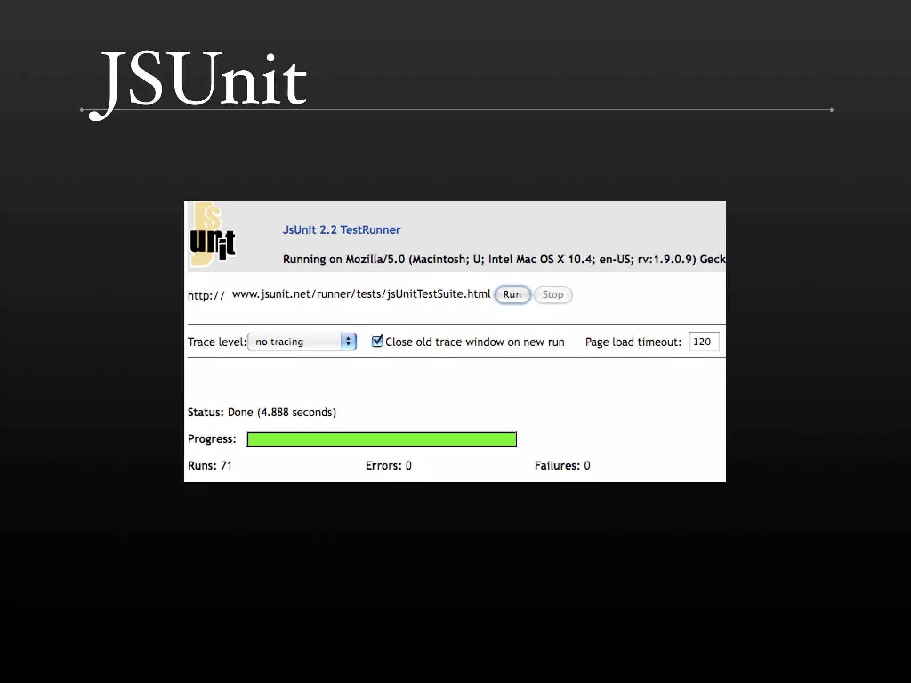Screen dimensions: 911x683
Task: Click the 'Errors: 0' text
Action: point(389,466)
